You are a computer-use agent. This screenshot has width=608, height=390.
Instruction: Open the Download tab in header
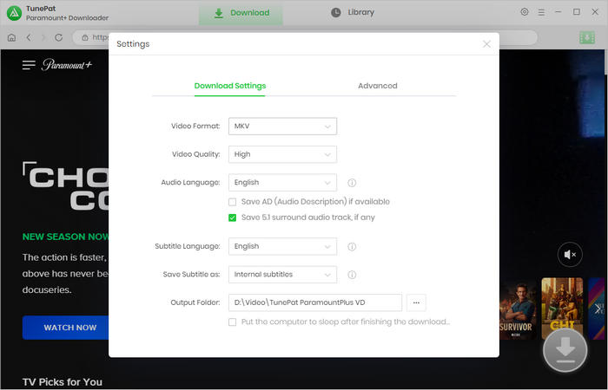point(241,13)
